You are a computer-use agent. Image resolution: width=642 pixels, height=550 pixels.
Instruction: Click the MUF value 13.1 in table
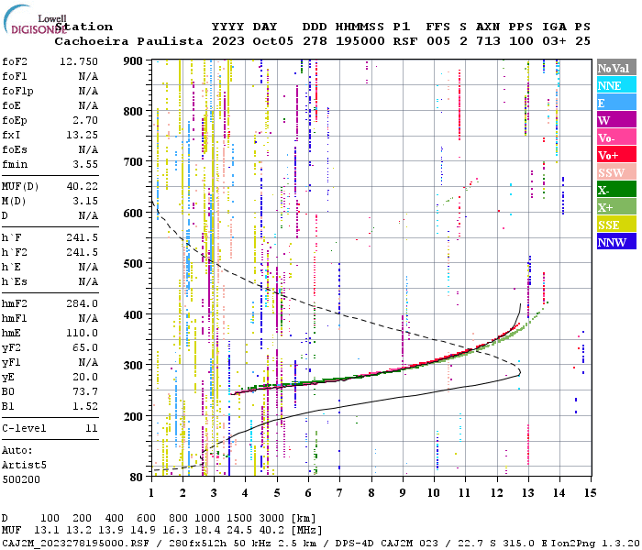pyautogui.click(x=47, y=530)
